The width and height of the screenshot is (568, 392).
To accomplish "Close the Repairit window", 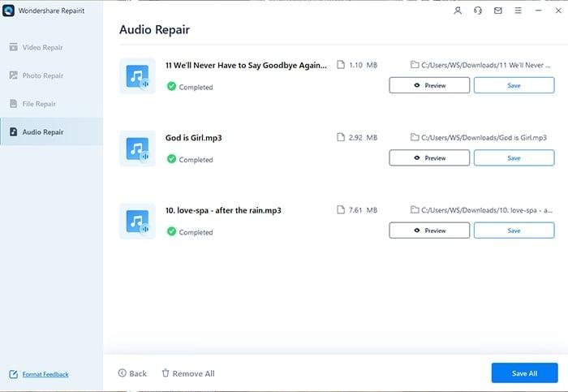I will point(558,11).
